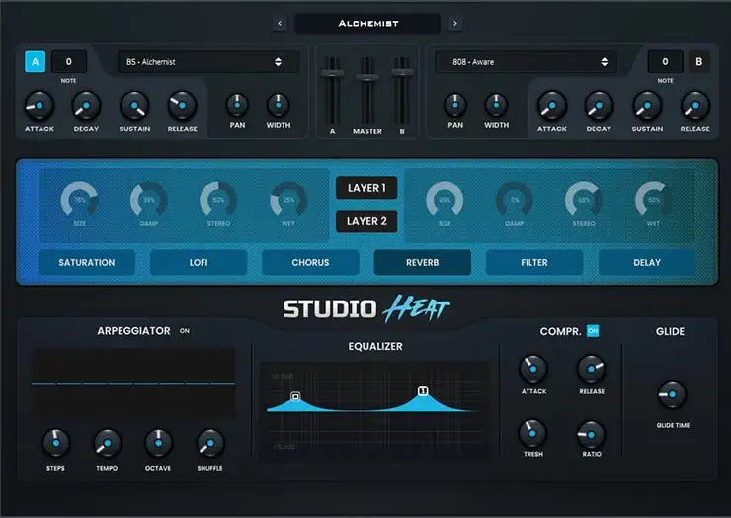Click compressor Release knob
This screenshot has height=518, width=731.
[x=591, y=369]
